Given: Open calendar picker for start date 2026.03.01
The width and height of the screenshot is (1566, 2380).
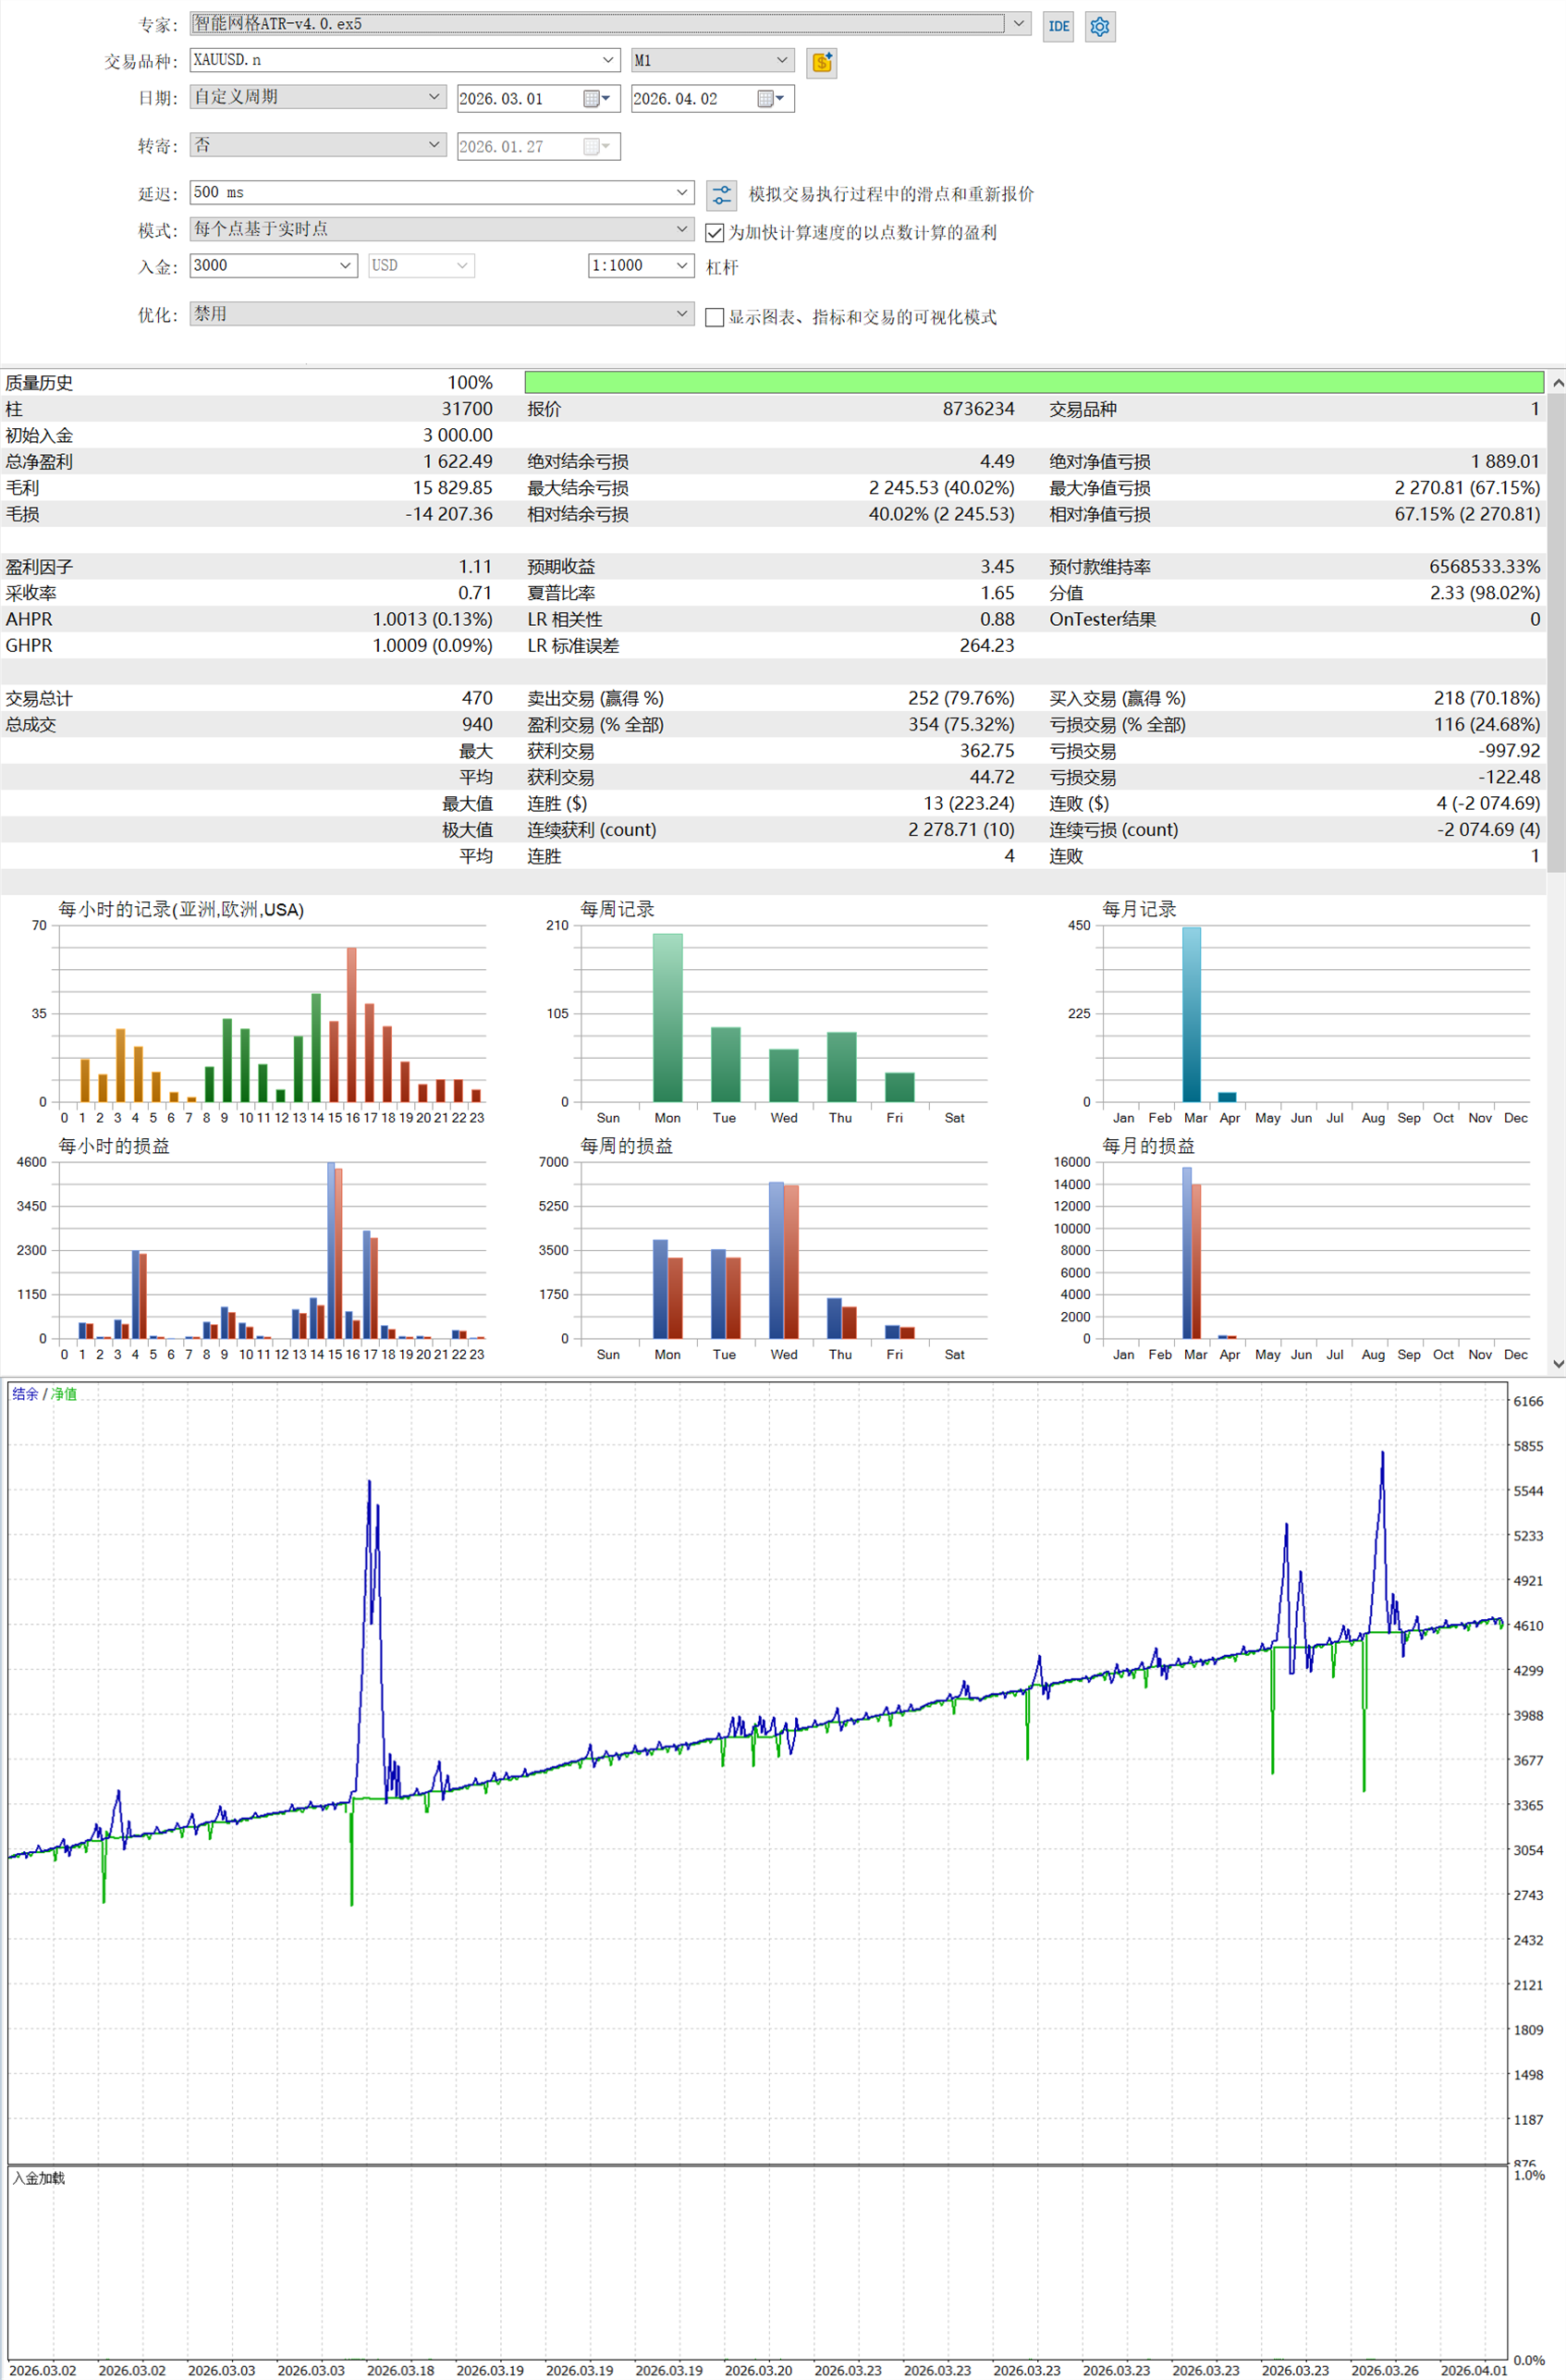Looking at the screenshot, I should tap(597, 98).
